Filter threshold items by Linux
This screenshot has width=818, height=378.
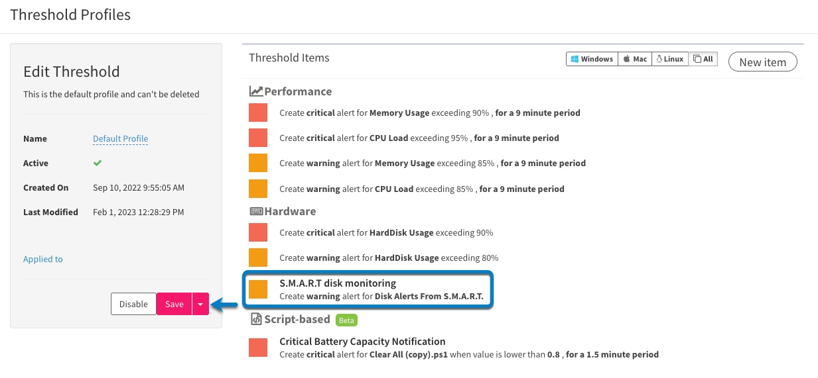[x=670, y=59]
